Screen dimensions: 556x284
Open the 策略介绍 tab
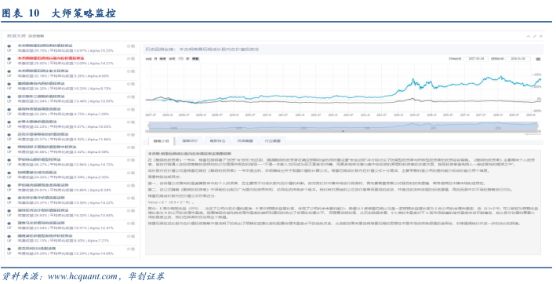[x=161, y=141]
